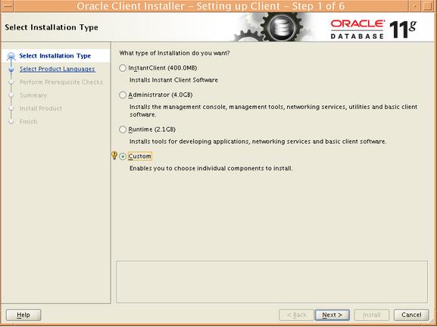Click the bullet icon next to Select Product Languages
Image resolution: width=437 pixels, height=327 pixels.
coord(11,69)
